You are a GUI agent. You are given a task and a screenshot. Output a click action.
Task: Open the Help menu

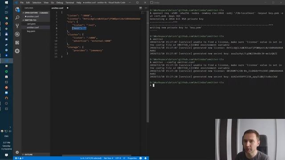(x=79, y=3)
